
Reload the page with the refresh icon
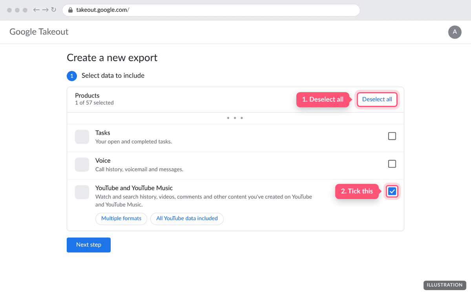tap(54, 10)
